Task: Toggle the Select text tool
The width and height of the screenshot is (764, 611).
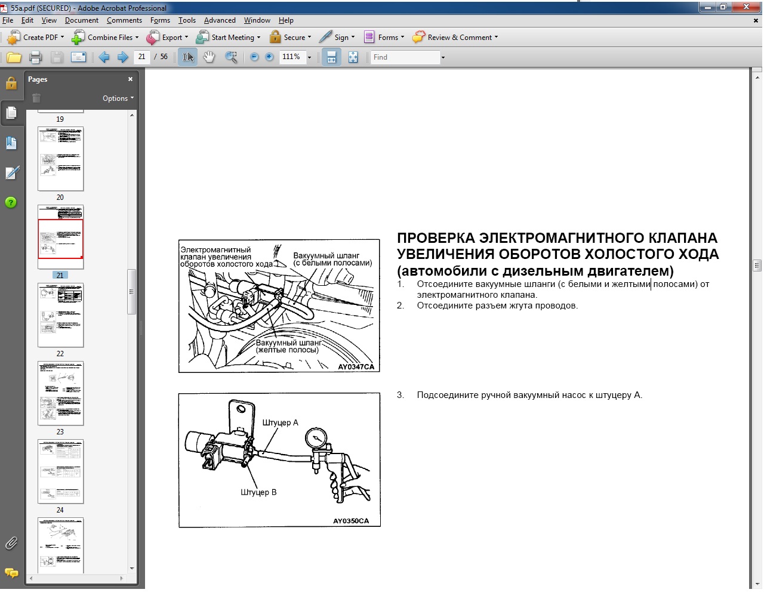Action: coord(188,57)
